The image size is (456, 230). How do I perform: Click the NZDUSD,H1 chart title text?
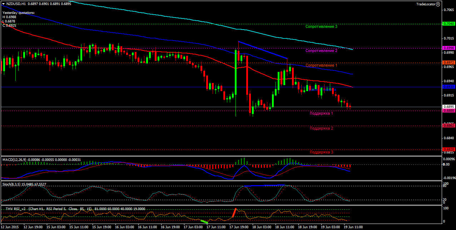click(x=16, y=4)
